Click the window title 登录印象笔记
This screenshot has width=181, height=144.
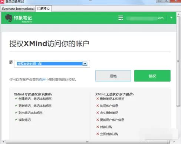pos(14,1)
